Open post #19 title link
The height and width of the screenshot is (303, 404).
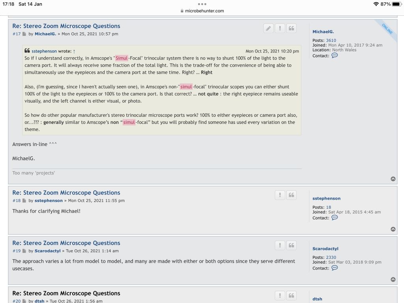pyautogui.click(x=66, y=243)
